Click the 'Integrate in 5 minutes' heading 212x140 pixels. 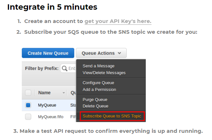tap(52, 7)
